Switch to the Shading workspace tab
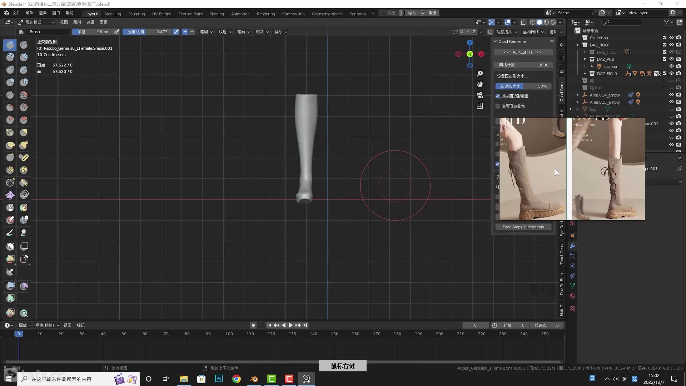The image size is (686, 386). click(x=217, y=14)
